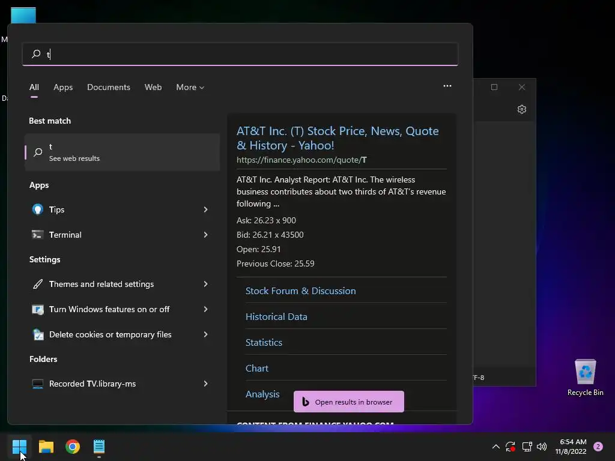
Task: Switch to the Documents tab
Action: 109,88
